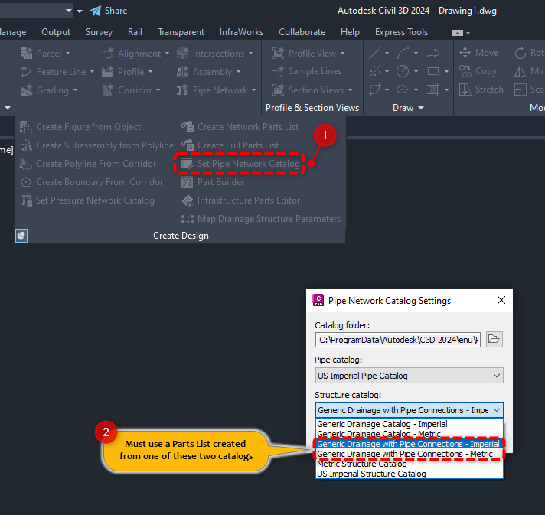Select the Stretch tool icon
The width and height of the screenshot is (545, 515).
click(465, 90)
